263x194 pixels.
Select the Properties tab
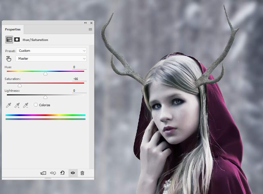pyautogui.click(x=12, y=29)
